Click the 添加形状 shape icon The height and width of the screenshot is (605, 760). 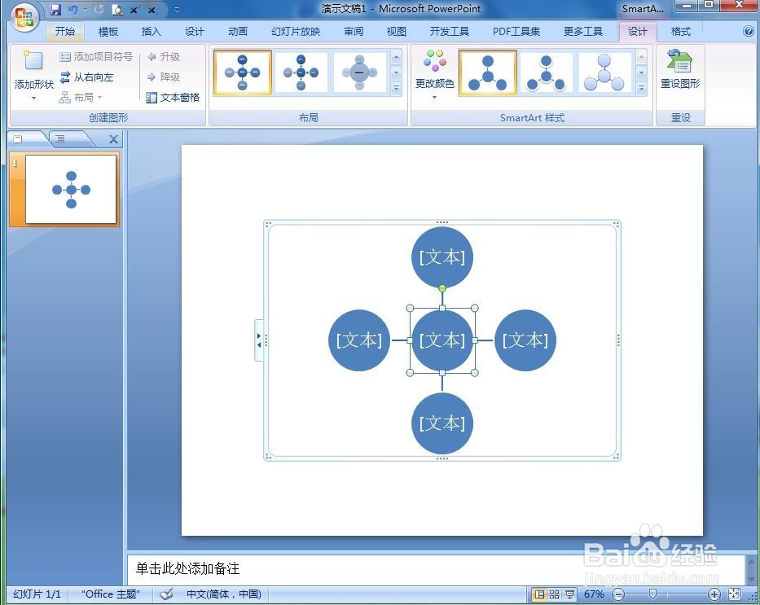pos(33,60)
